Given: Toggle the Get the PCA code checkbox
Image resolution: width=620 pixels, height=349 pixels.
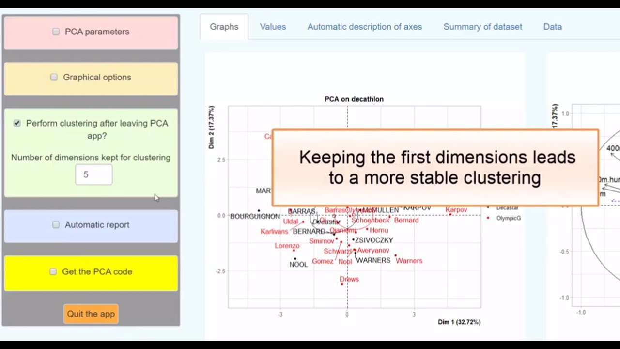Looking at the screenshot, I should 53,271.
